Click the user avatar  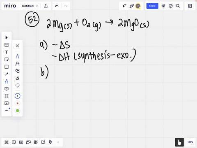click(x=138, y=6)
